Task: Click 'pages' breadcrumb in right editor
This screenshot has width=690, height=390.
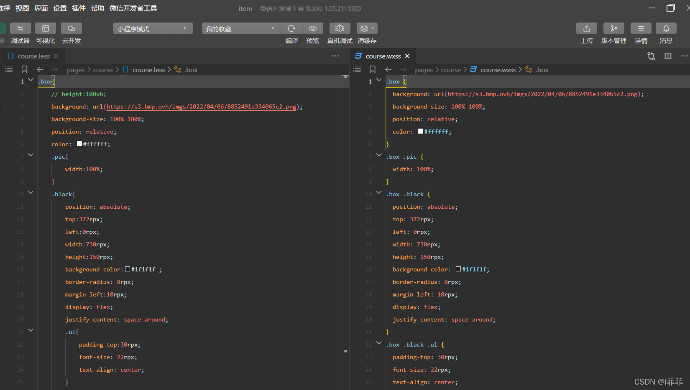Action: click(424, 70)
